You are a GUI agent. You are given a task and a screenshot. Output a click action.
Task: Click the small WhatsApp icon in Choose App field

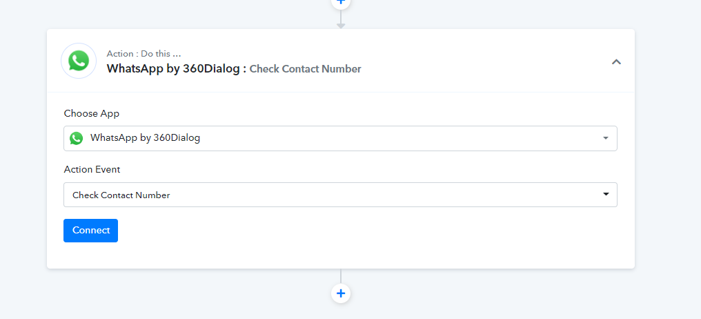coord(76,138)
